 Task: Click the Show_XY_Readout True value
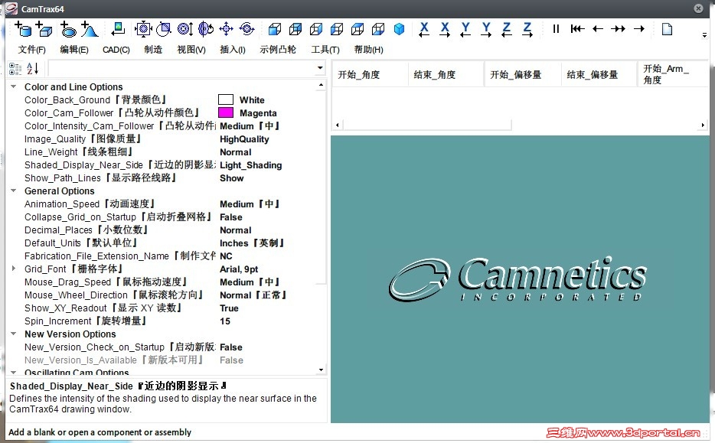[229, 308]
